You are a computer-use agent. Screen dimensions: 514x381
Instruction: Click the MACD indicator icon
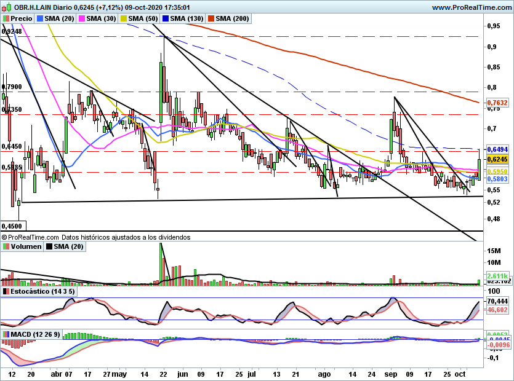6,334
